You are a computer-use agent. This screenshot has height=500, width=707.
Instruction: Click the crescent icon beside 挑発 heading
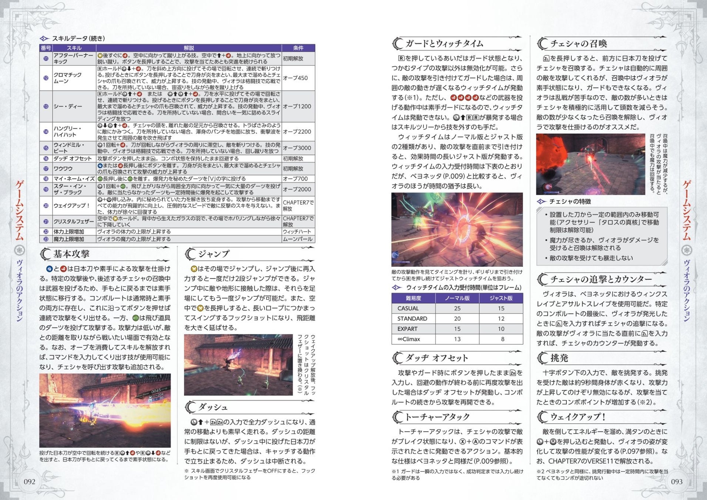click(543, 358)
